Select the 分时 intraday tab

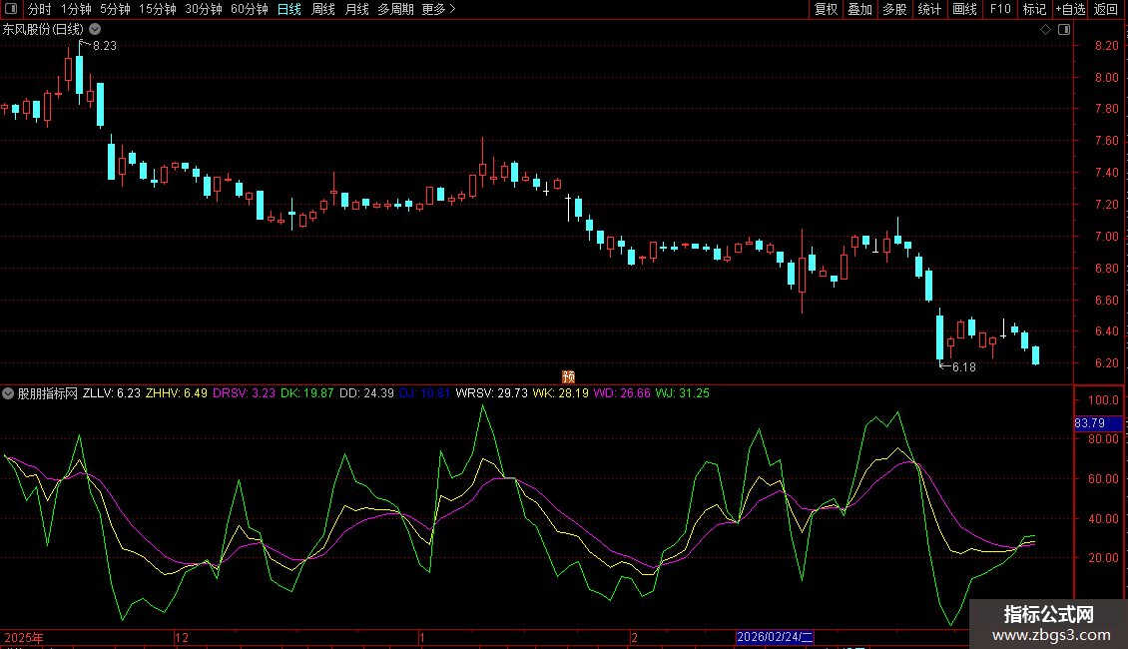tap(39, 9)
